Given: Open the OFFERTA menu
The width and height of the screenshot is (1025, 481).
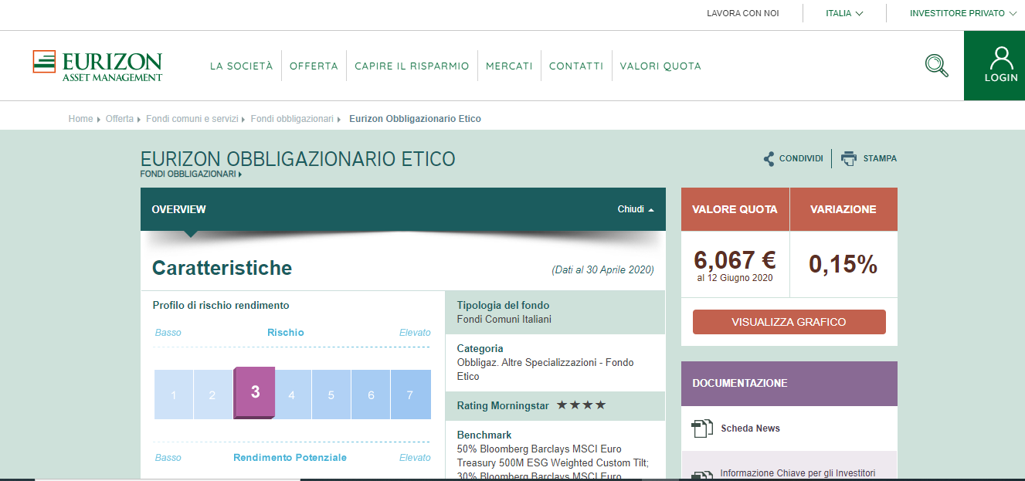Looking at the screenshot, I should pos(314,66).
